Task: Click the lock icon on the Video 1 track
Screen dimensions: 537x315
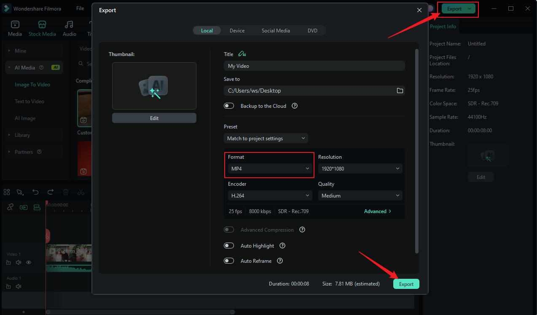Action: click(x=8, y=262)
